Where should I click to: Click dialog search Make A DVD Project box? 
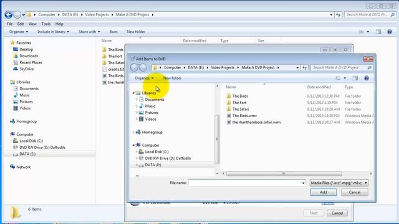(x=342, y=68)
